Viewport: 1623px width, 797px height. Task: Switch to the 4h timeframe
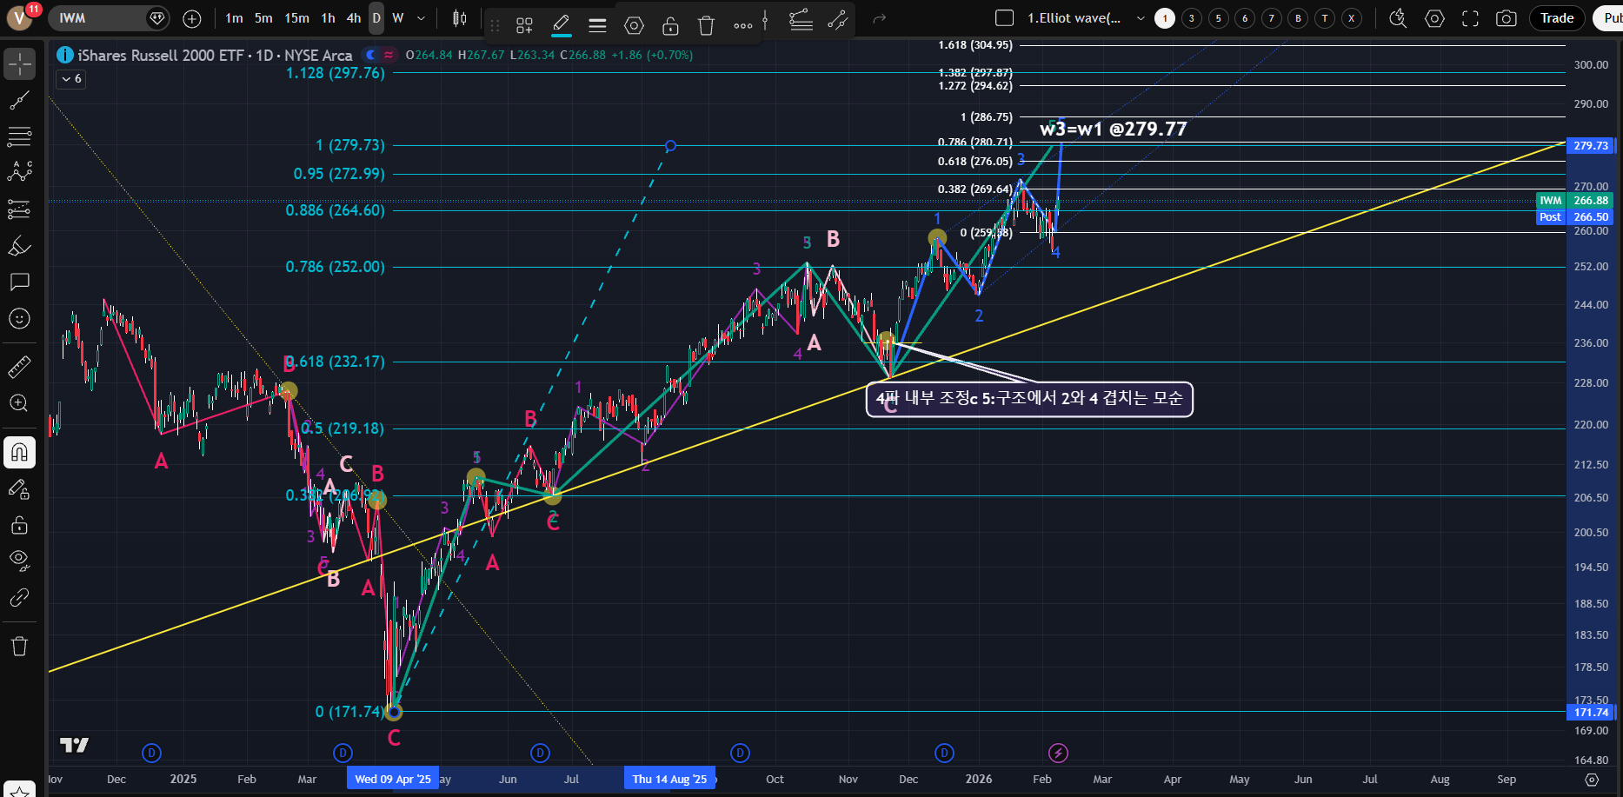pyautogui.click(x=353, y=18)
